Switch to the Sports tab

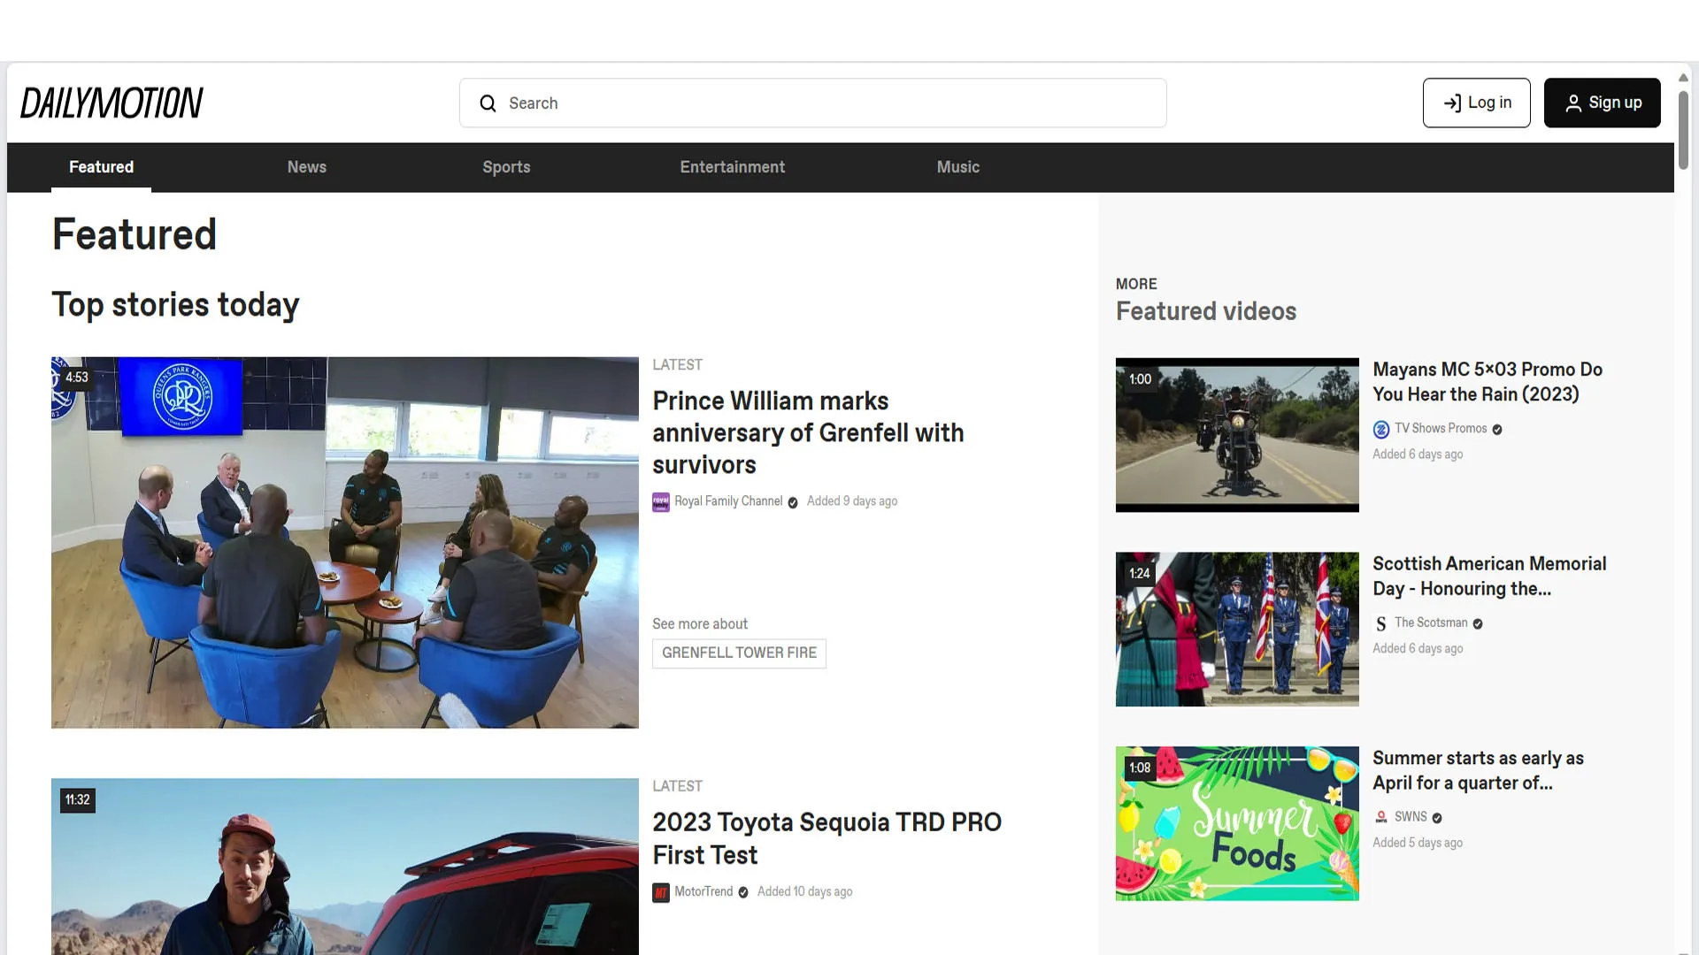[506, 167]
